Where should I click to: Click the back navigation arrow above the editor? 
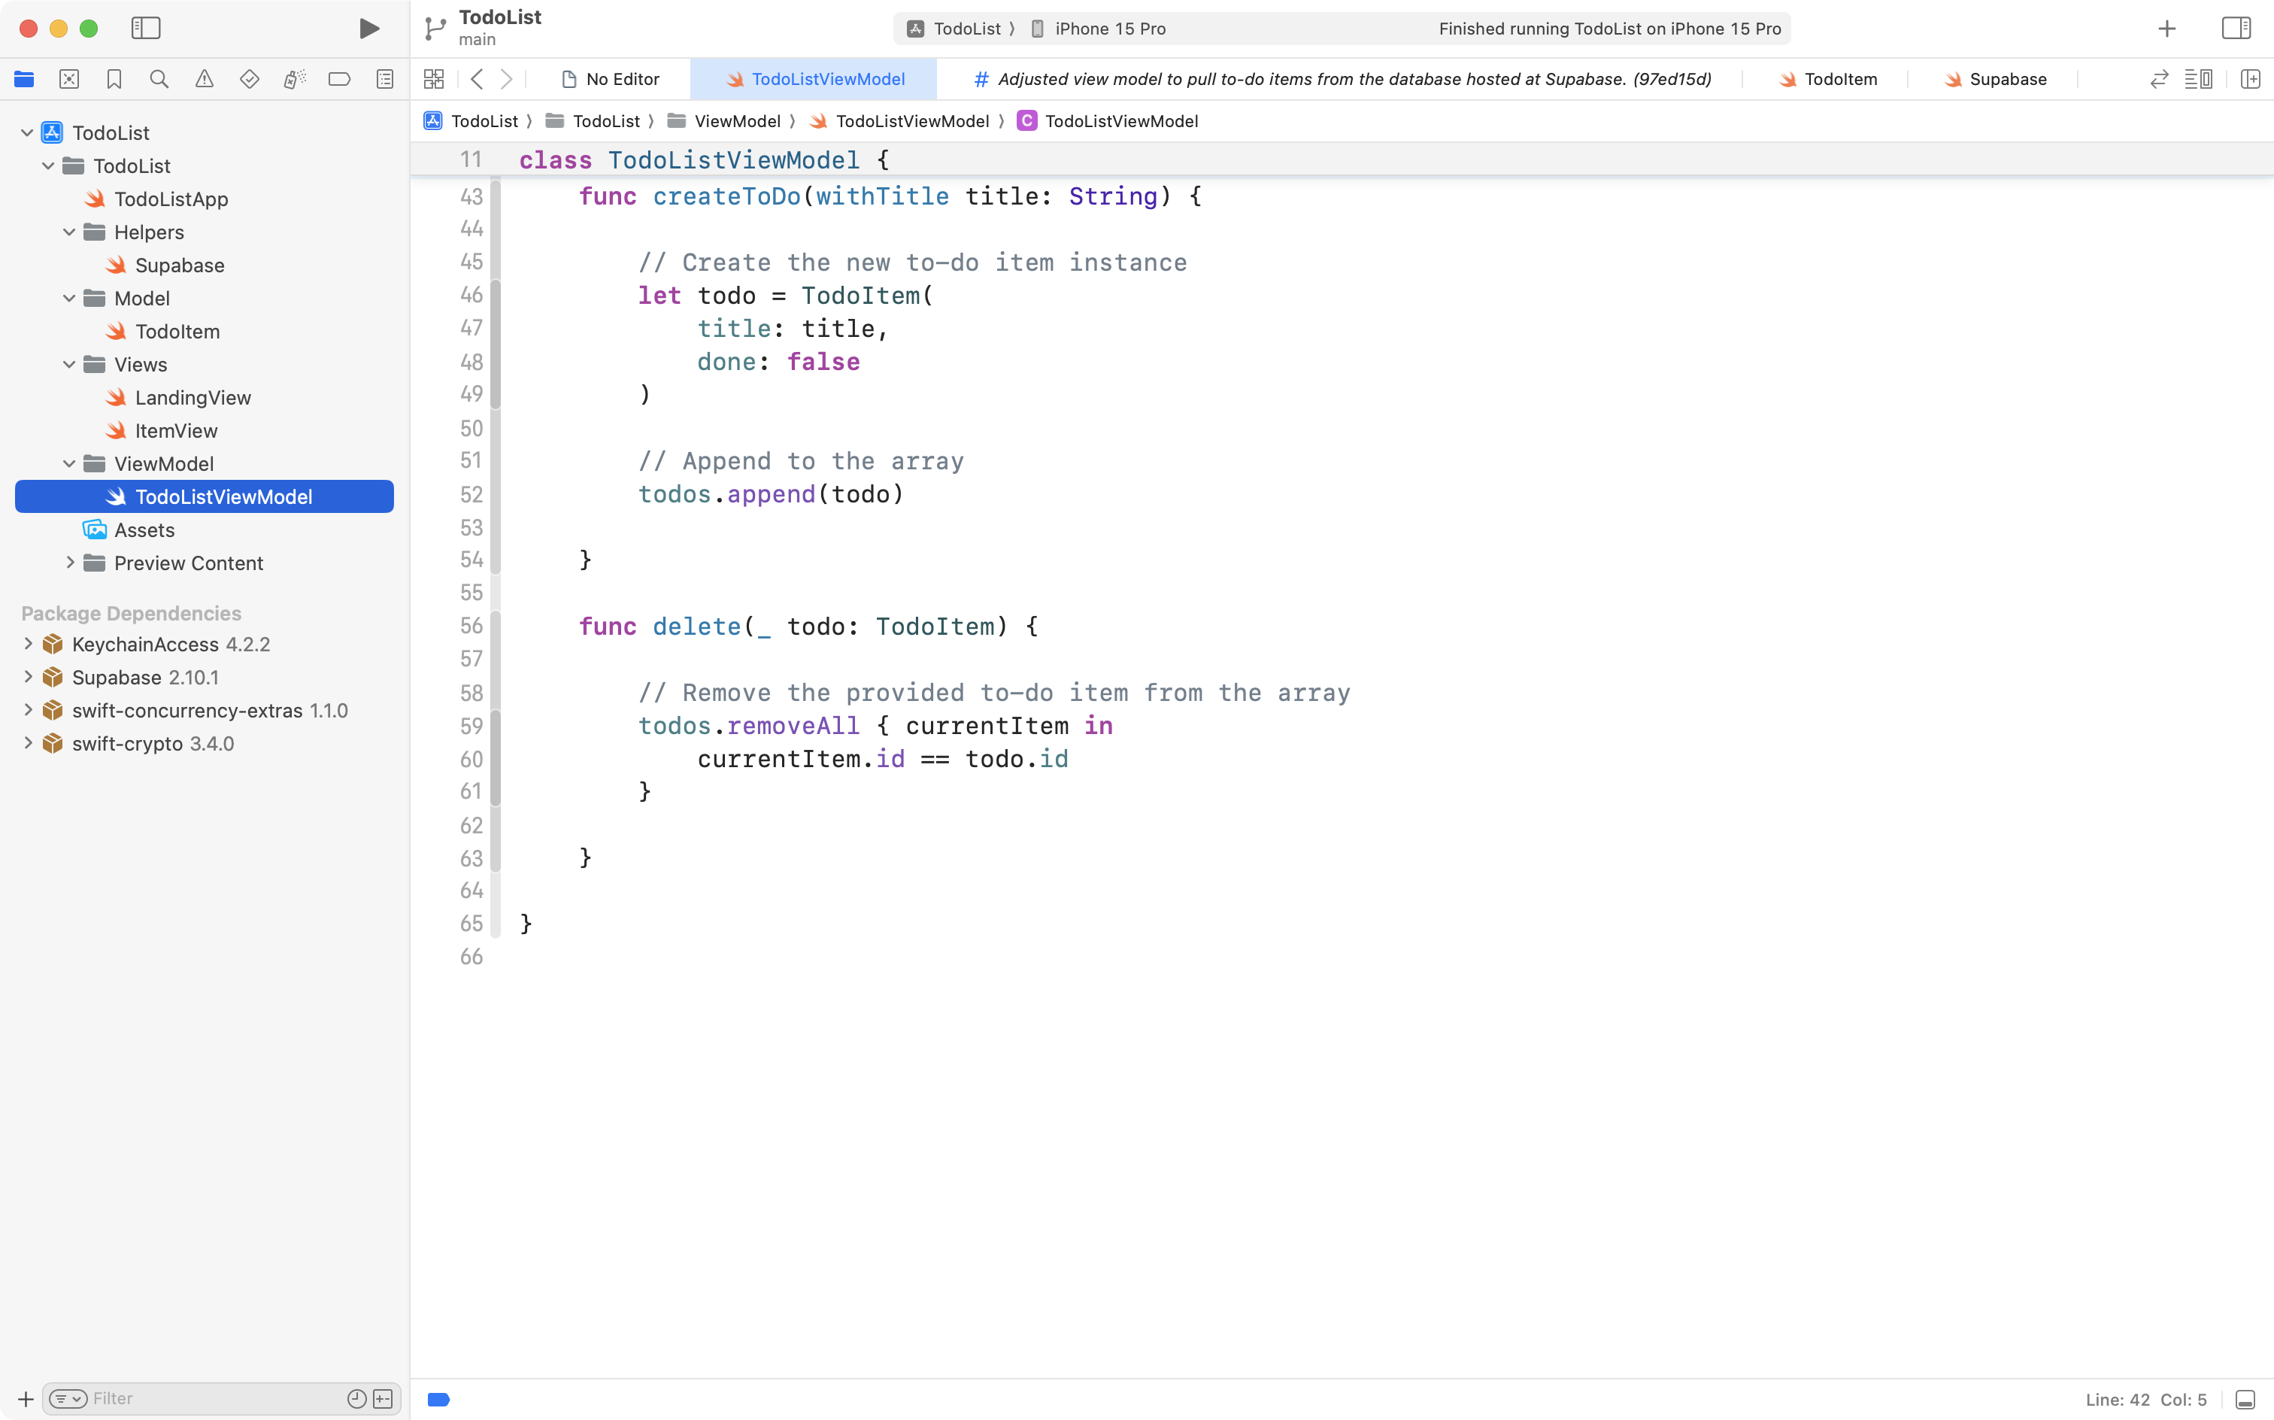coord(477,79)
